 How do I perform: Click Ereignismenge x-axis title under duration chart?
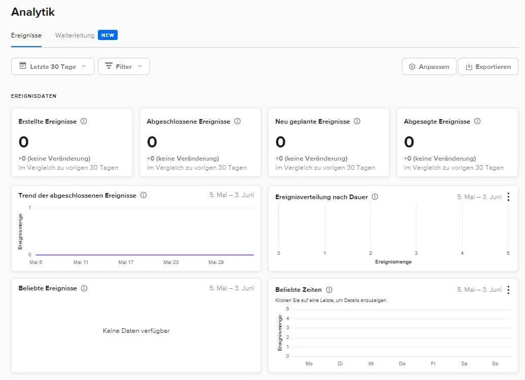pos(394,262)
